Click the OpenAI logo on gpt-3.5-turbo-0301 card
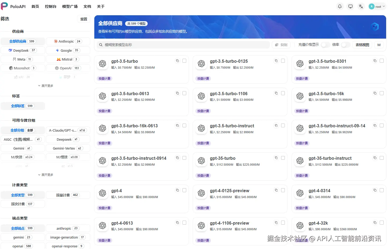Screen dimensions: 388x249 [x=300, y=64]
